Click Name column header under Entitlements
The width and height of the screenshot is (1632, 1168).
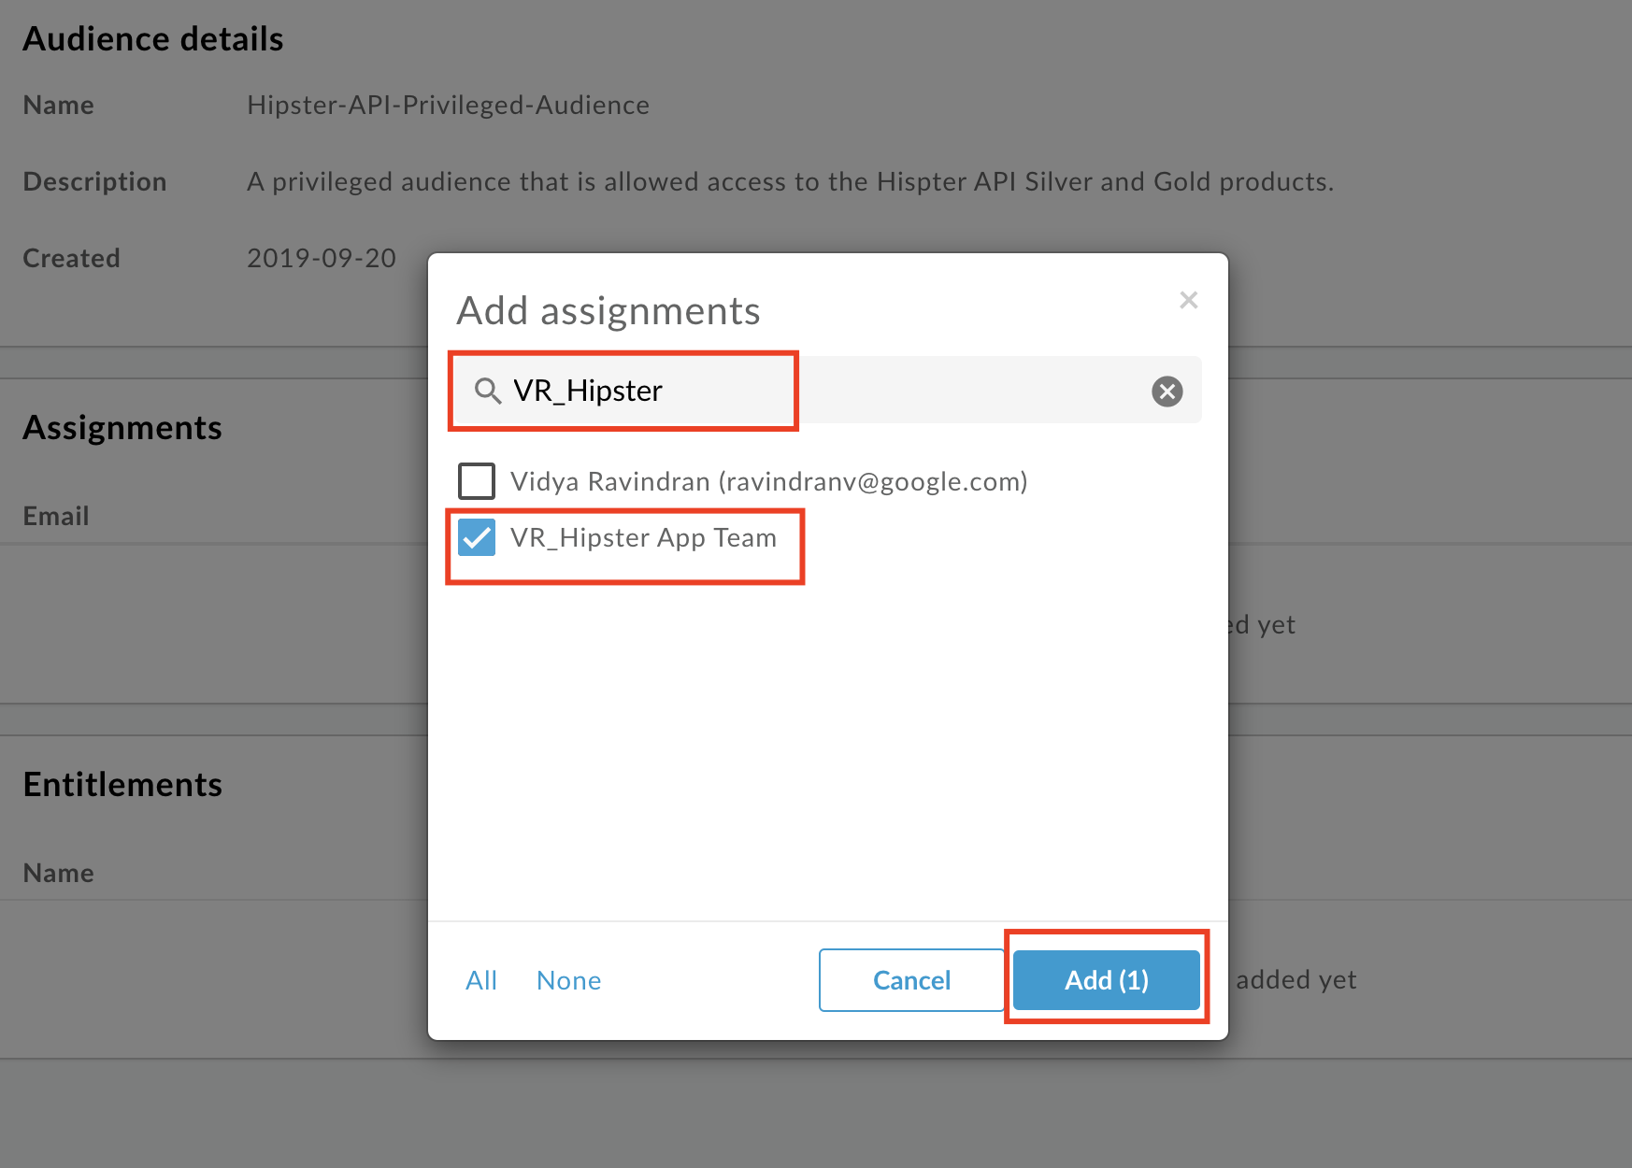click(x=58, y=873)
